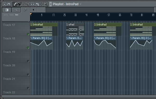This screenshot has height=99, width=156.
Task: Open menu icon of Param. EQ 2 clip at bar 73
Action: pyautogui.click(x=131, y=38)
